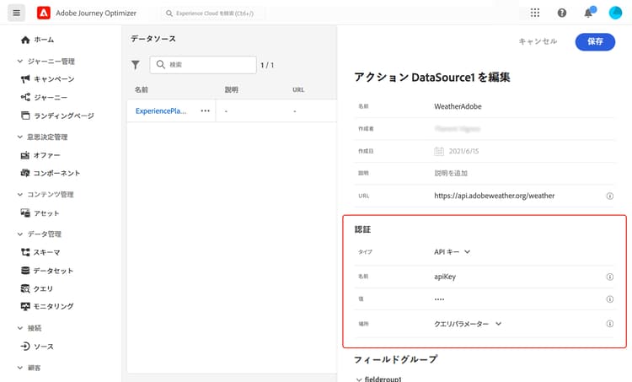This screenshot has width=632, height=382.
Task: Click the info icon beside apiKey name
Action: [610, 277]
